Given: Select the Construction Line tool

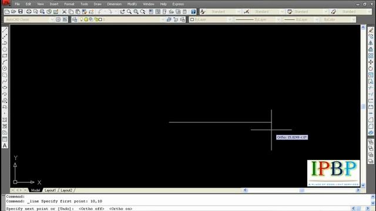Looking at the screenshot, I should (x=5, y=36).
